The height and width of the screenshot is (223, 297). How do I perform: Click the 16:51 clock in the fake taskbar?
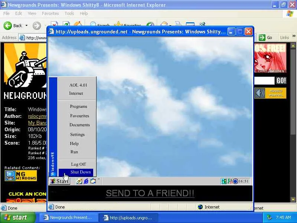click(244, 181)
